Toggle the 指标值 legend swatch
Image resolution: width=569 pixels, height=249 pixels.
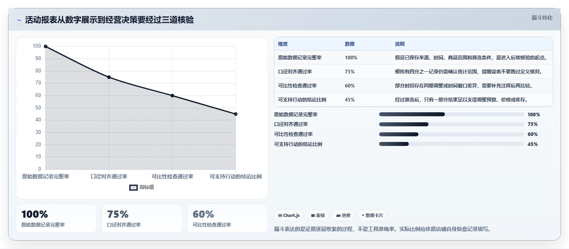click(133, 187)
